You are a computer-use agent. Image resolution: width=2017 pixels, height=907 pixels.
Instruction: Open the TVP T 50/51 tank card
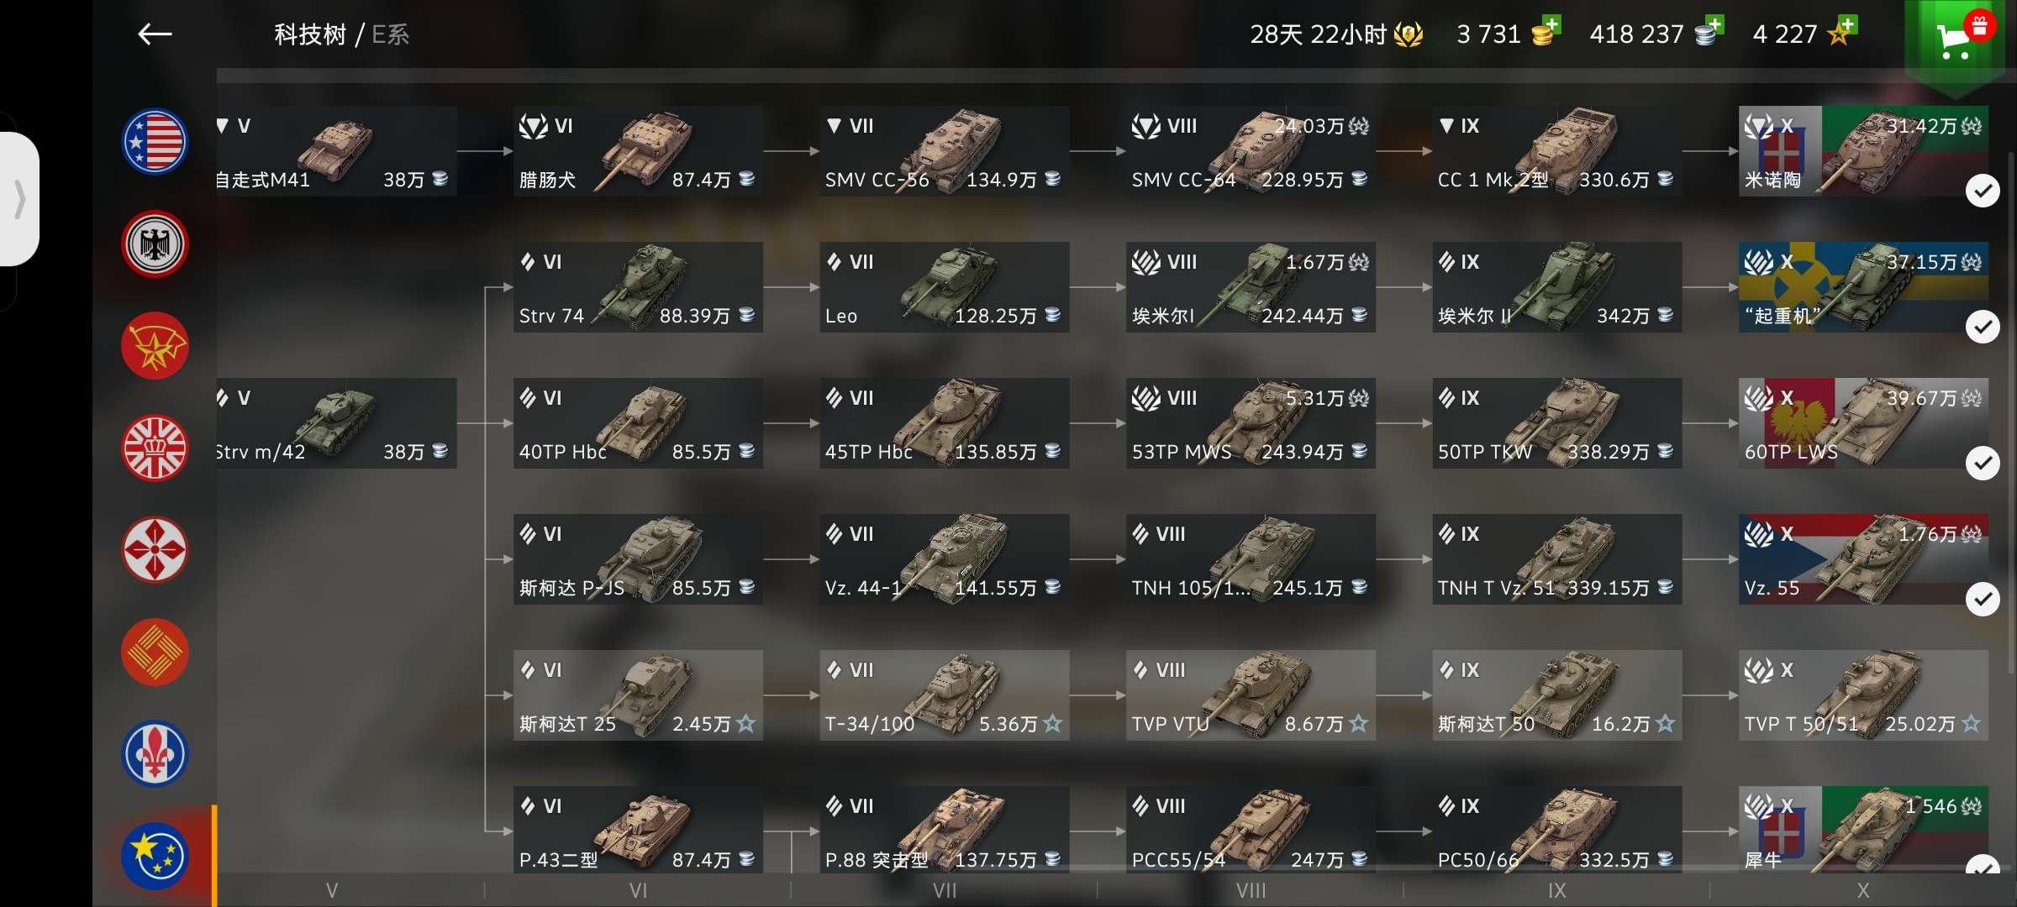pos(1863,695)
